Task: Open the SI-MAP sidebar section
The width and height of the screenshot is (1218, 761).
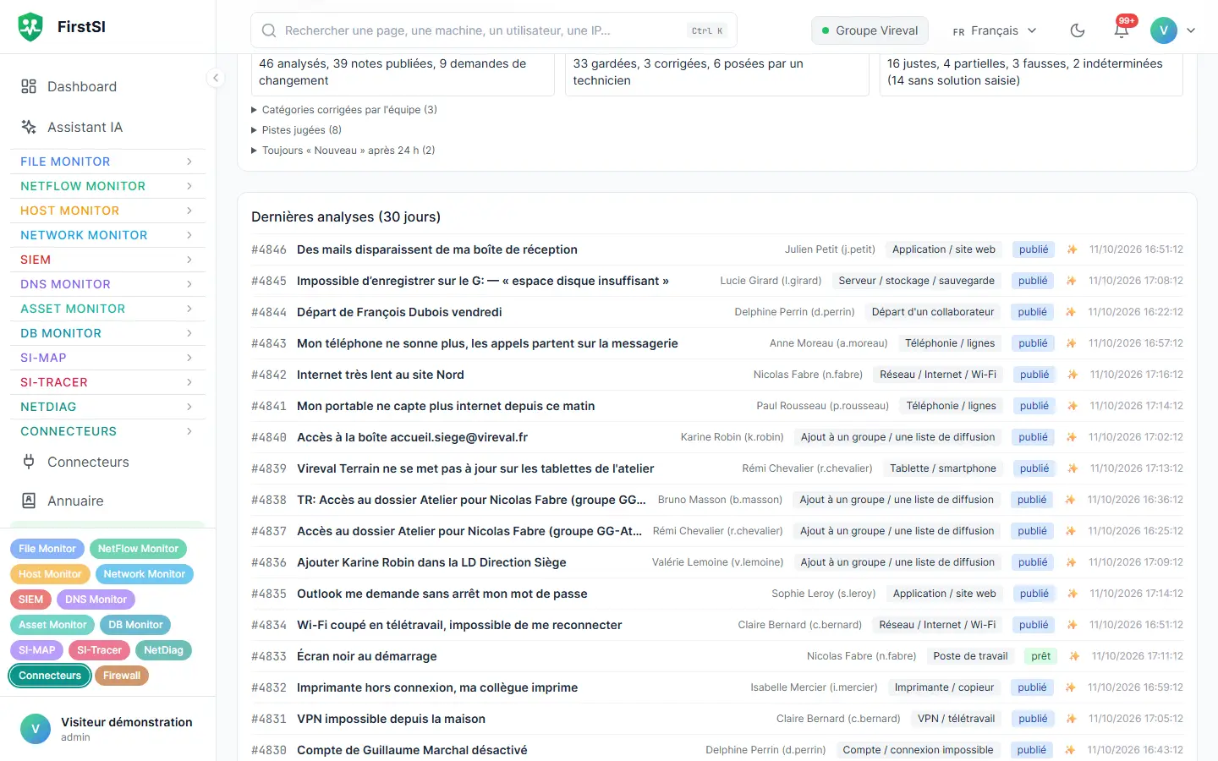Action: 107,358
